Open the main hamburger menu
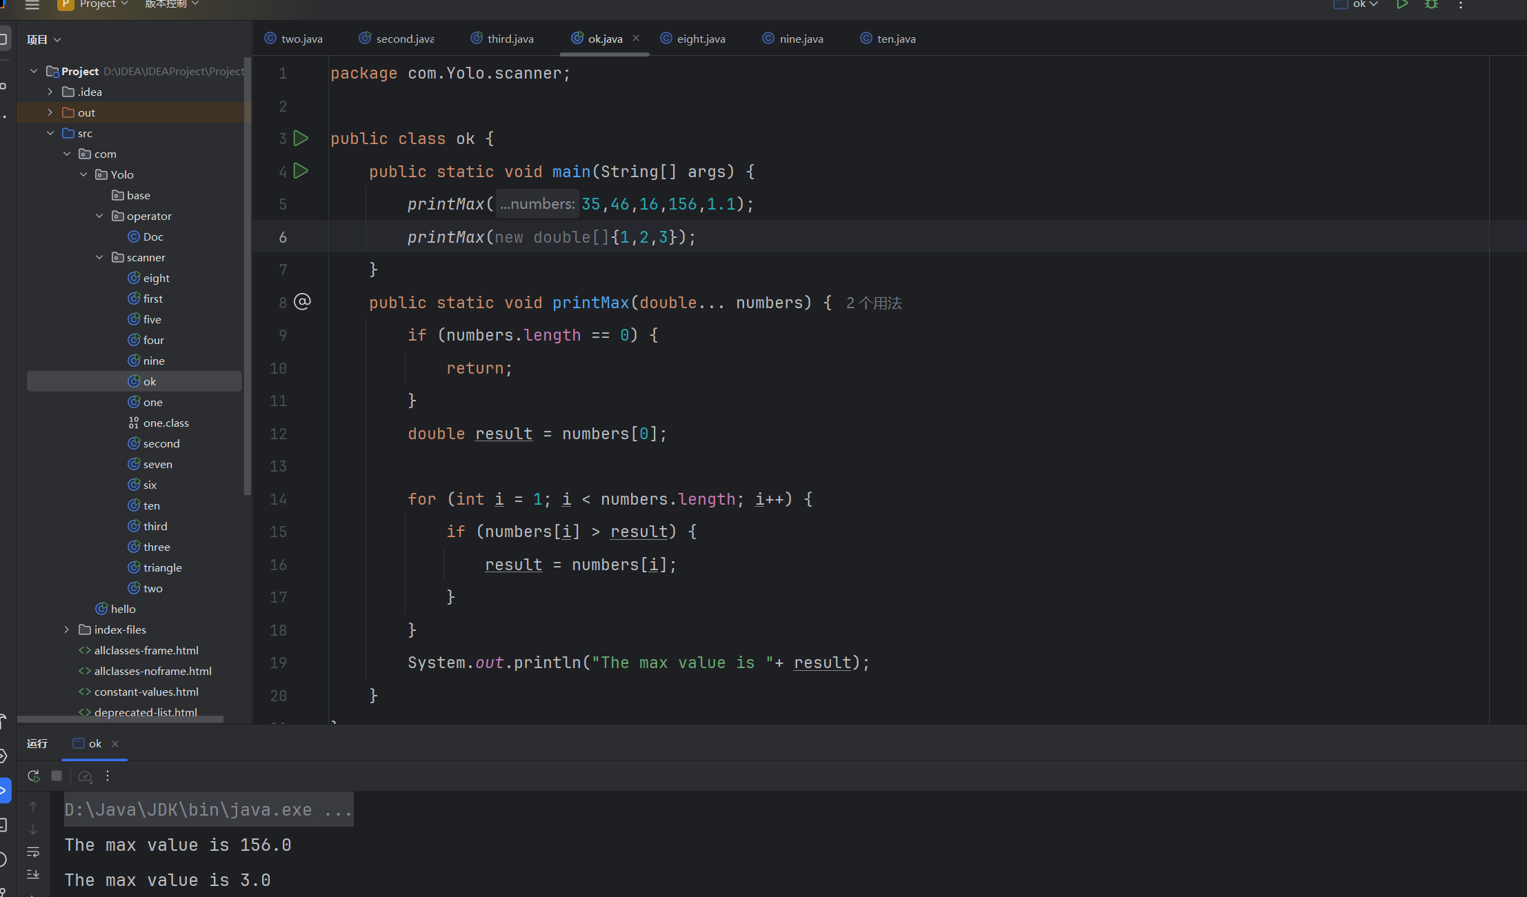1527x897 pixels. pyautogui.click(x=32, y=5)
